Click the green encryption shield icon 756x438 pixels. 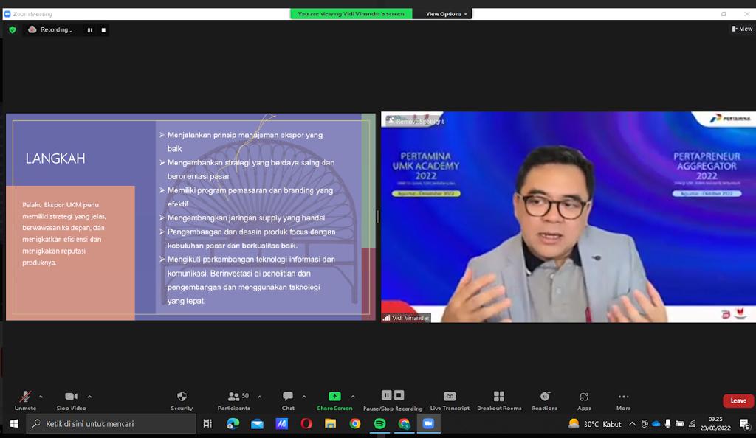(12, 29)
